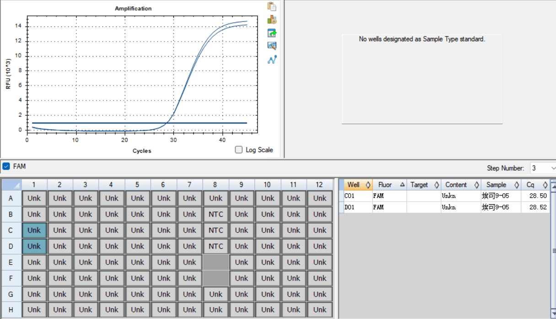Select Unk well H12
Viewport: 556px width, 319px height.
[320, 310]
